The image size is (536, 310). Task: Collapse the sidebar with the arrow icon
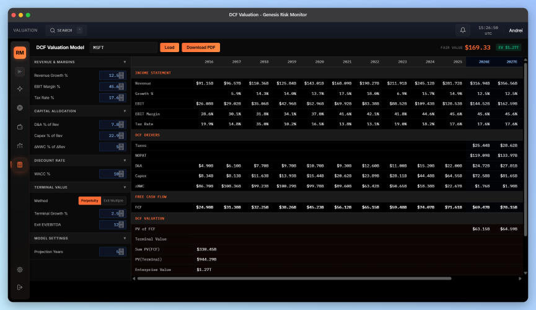[20, 71]
